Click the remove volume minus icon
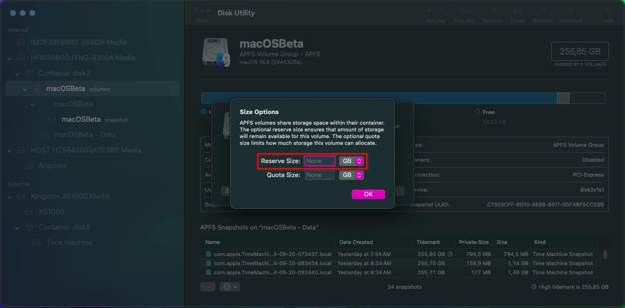625x308 pixels. (x=442, y=11)
